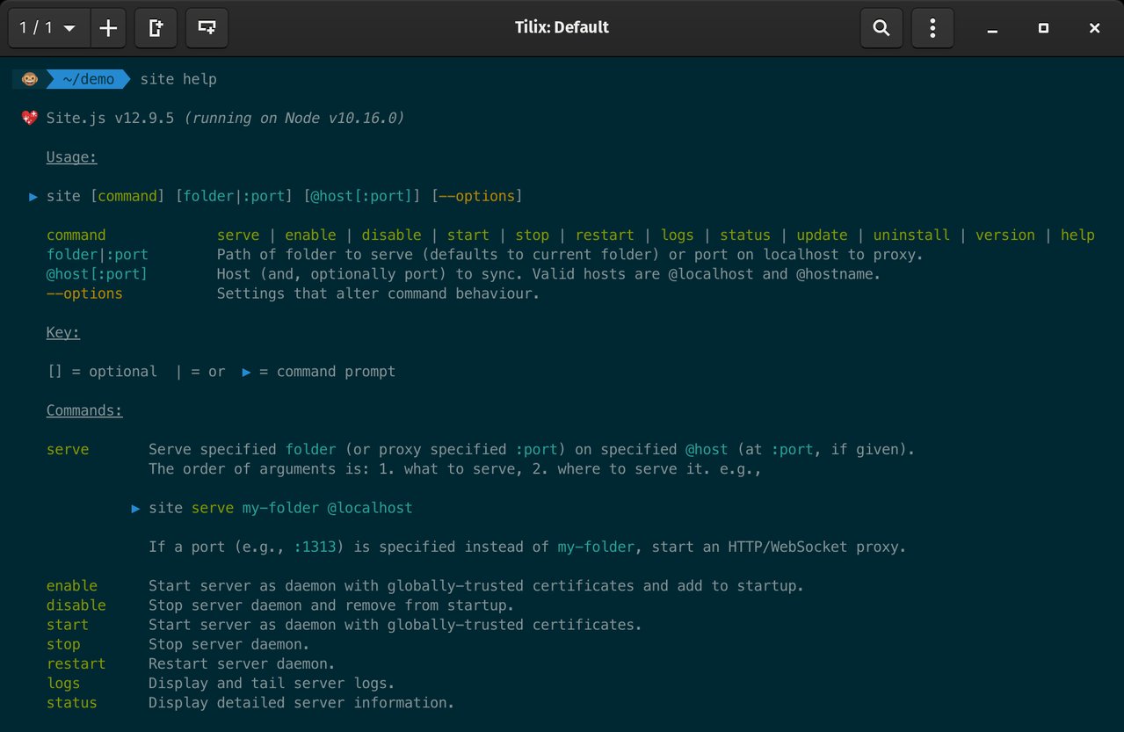Image resolution: width=1124 pixels, height=732 pixels.
Task: Open the Tilix three-dot main menu
Action: point(932,28)
